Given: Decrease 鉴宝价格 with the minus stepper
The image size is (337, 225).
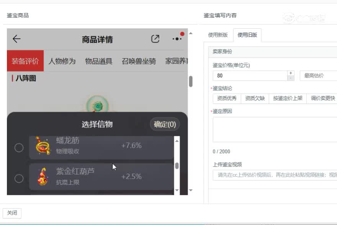Looking at the screenshot, I should (291, 78).
